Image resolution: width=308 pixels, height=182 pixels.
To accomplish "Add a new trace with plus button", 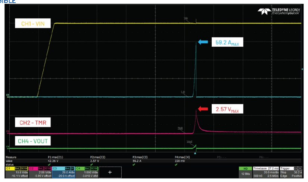I will [110, 172].
